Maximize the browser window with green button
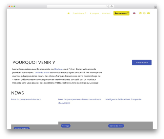The width and height of the screenshot is (164, 139). click(x=14, y=7)
